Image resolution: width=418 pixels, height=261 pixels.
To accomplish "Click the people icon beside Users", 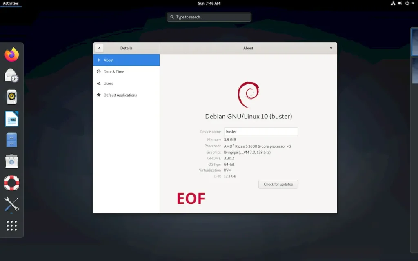I will (x=99, y=83).
